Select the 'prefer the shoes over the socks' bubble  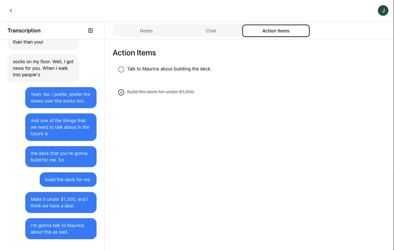coord(61,98)
